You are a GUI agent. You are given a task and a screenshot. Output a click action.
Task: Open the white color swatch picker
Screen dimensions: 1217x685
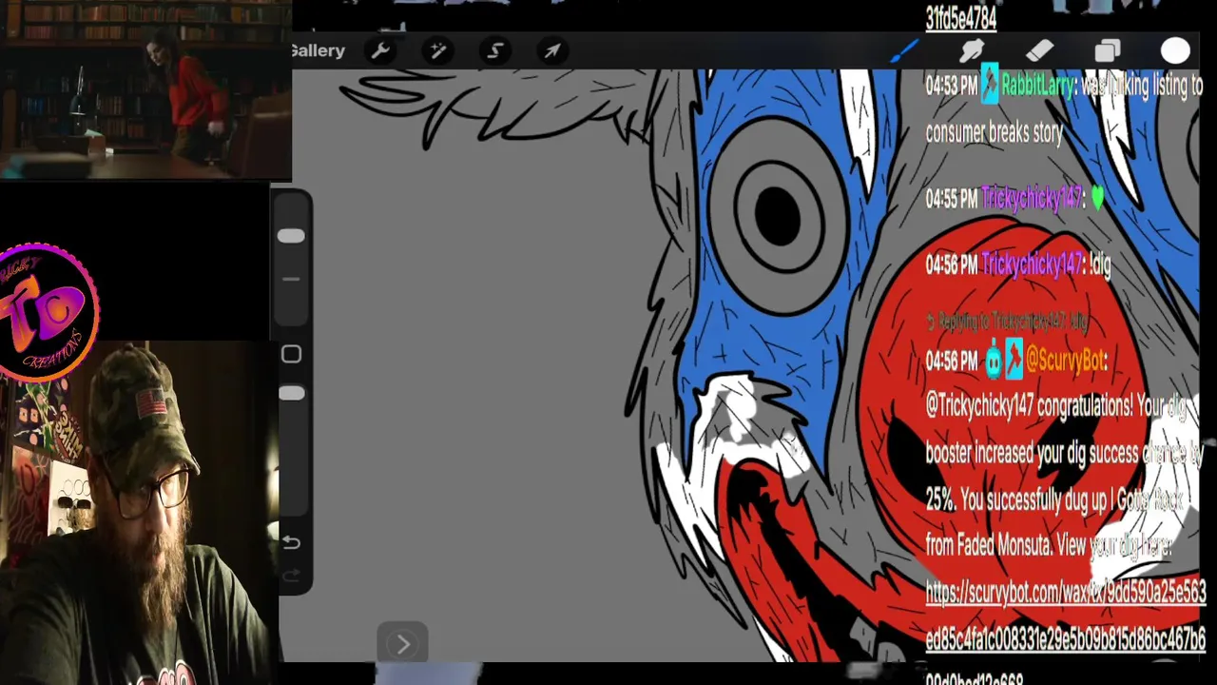[1175, 51]
